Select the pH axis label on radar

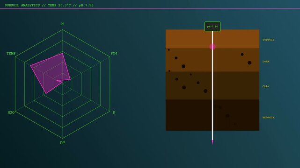tap(62, 142)
